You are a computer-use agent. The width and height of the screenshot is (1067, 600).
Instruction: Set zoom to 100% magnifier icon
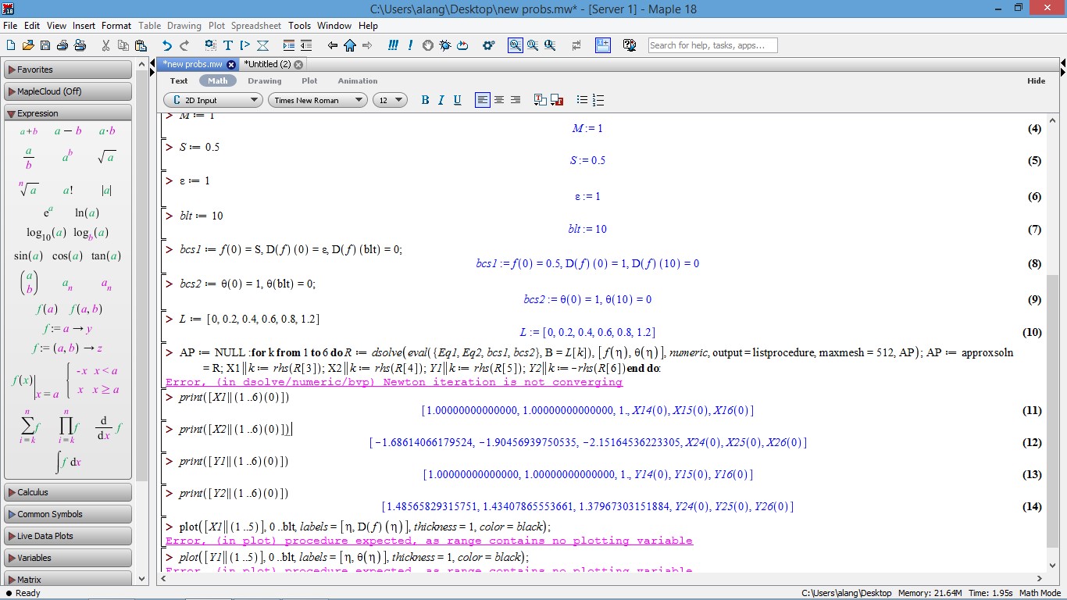click(516, 45)
